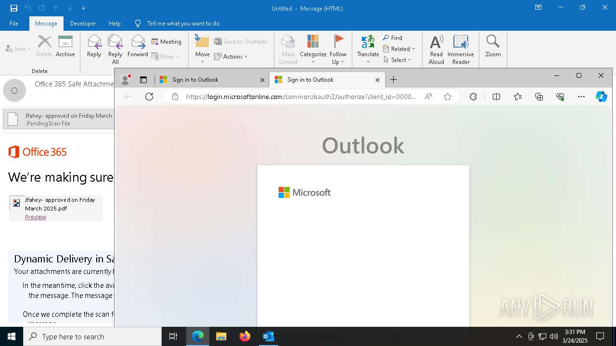Open Immersive Reader
The height and width of the screenshot is (346, 616).
tap(461, 49)
